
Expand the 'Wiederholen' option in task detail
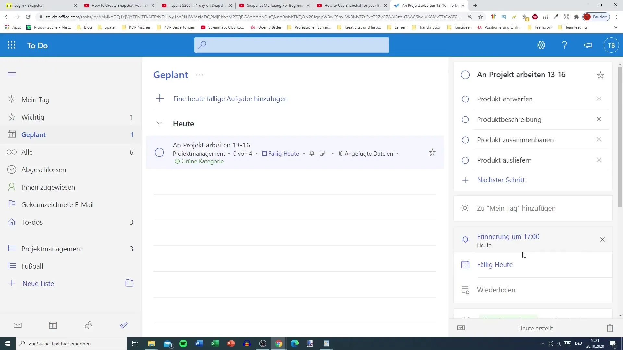tap(496, 290)
